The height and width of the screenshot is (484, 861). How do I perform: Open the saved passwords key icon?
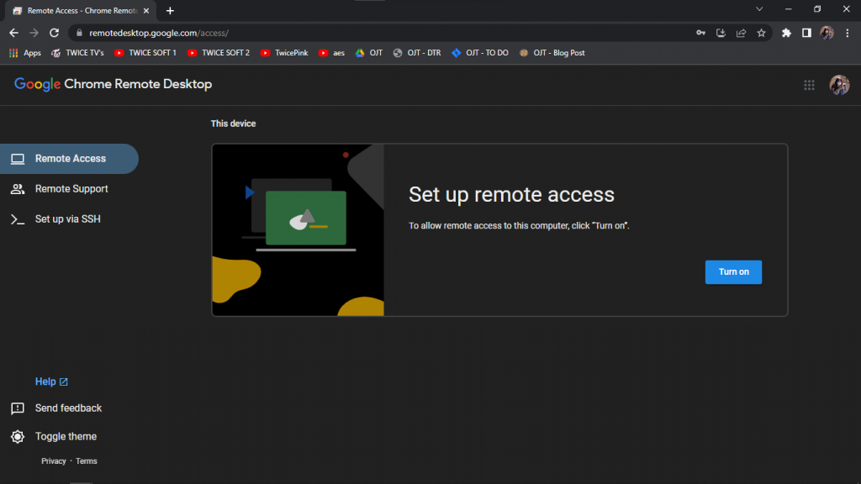pos(700,33)
